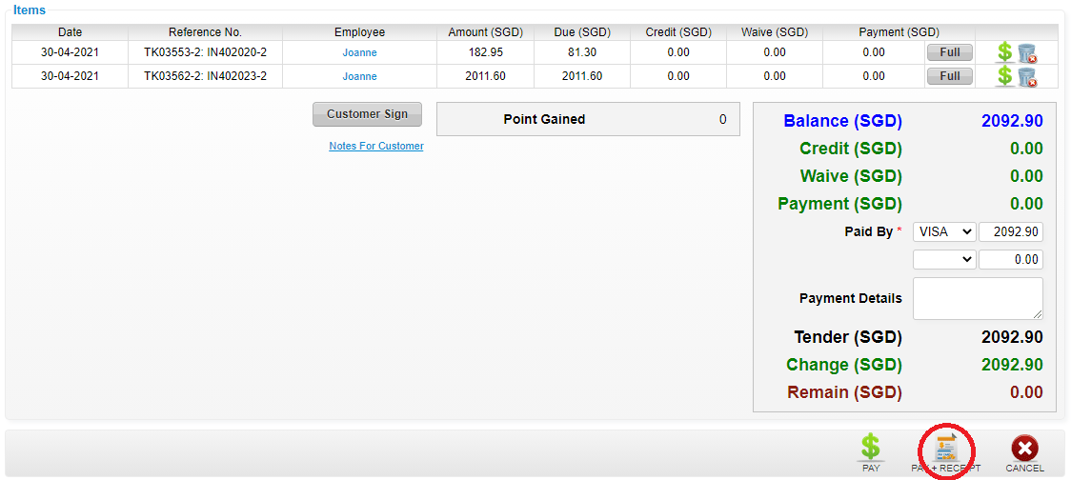Viewport: 1071px width, 480px height.
Task: Delete the TK03553-2 item with trash icon
Action: 1026,53
